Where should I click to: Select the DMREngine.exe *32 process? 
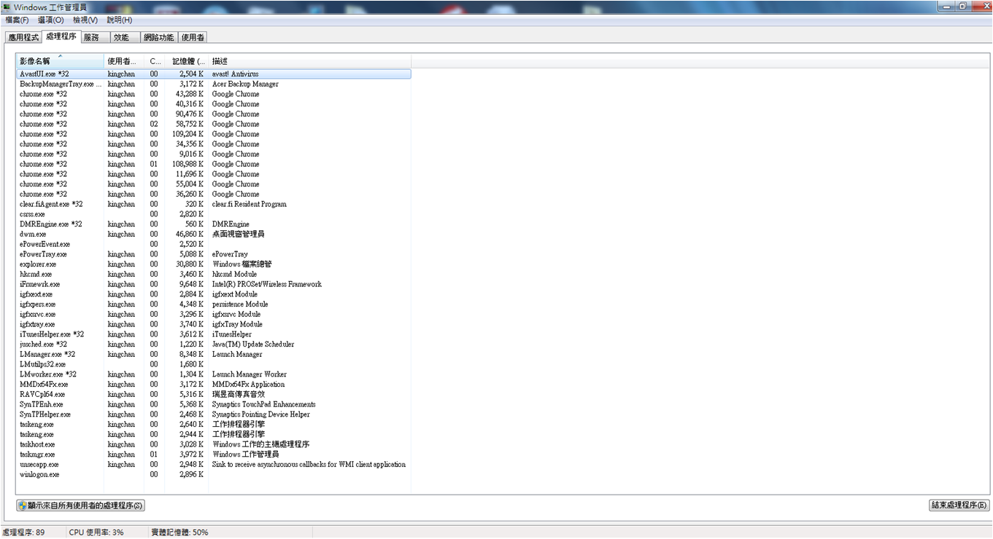coord(214,224)
